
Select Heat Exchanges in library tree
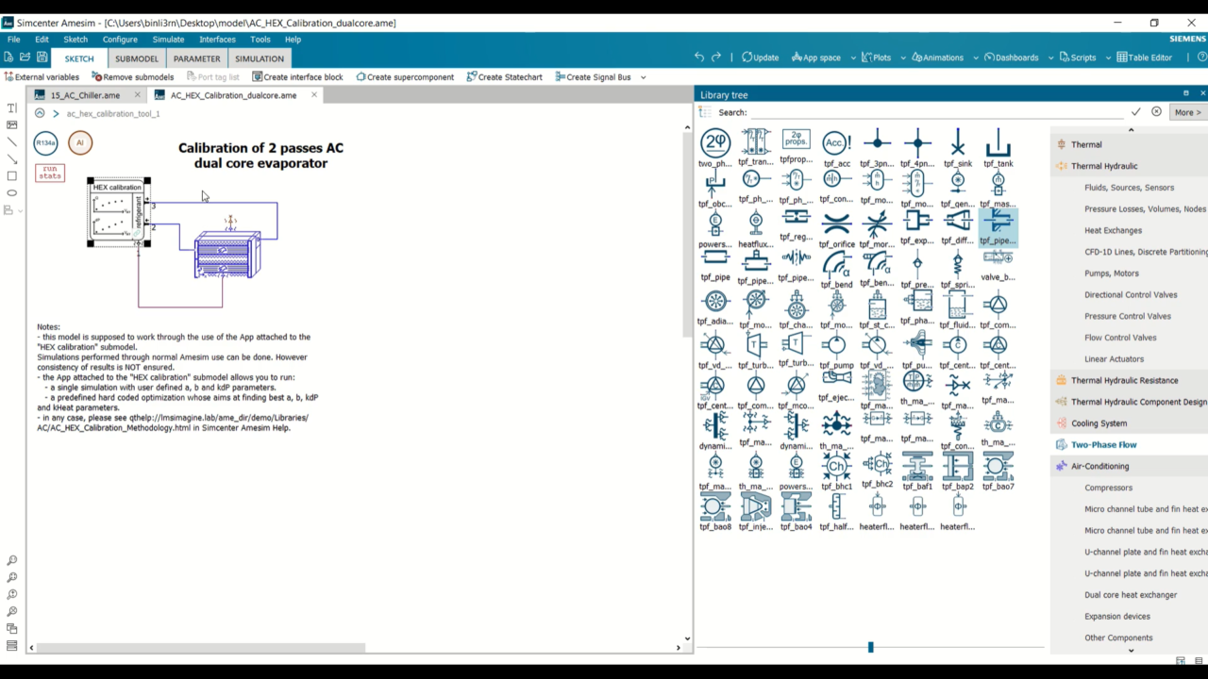(x=1113, y=230)
